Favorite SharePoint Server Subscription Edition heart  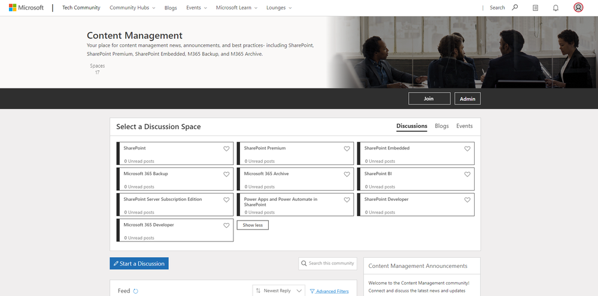click(226, 200)
